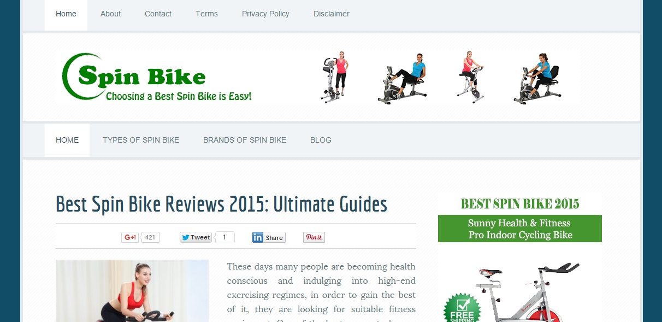The width and height of the screenshot is (662, 322).
Task: Go to the About page
Action: tap(110, 14)
